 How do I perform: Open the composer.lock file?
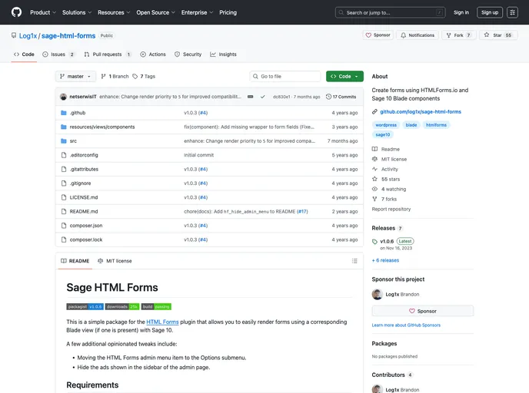click(x=86, y=240)
